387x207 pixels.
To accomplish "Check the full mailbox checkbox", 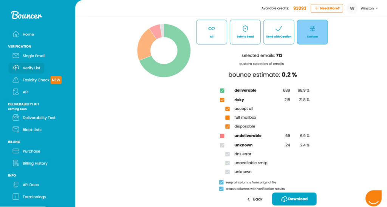I will 228,117.
